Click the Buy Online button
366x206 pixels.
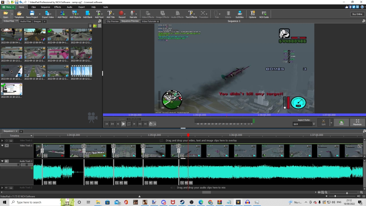(x=357, y=14)
